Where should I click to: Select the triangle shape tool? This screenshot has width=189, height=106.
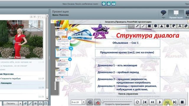pyautogui.click(x=162, y=26)
